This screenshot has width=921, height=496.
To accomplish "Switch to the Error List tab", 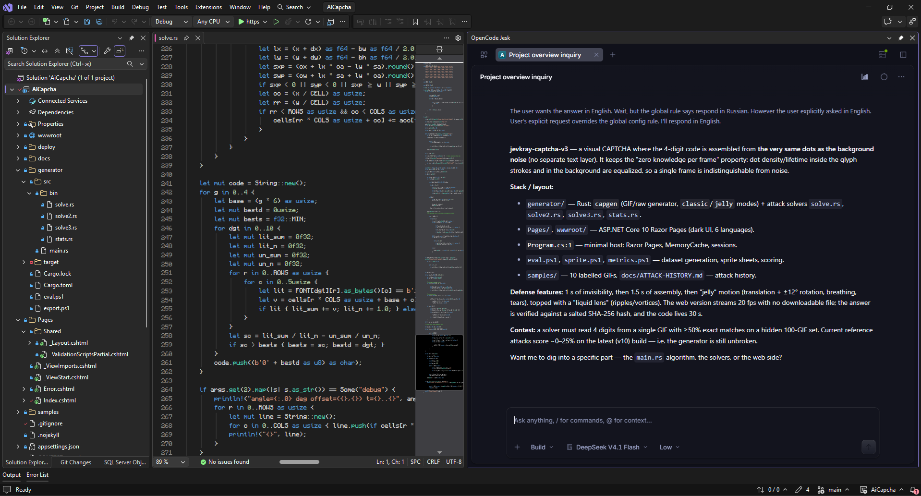I will click(x=37, y=475).
